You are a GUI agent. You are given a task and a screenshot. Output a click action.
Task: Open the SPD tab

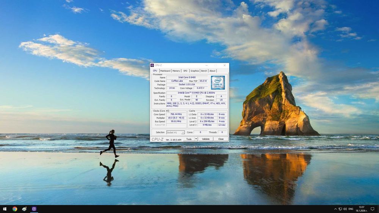coord(185,71)
